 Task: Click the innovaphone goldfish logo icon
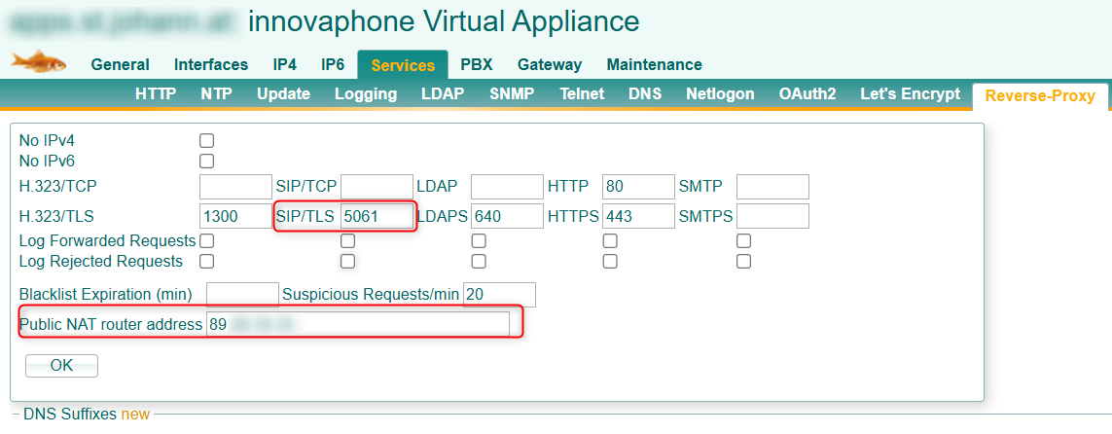(39, 62)
